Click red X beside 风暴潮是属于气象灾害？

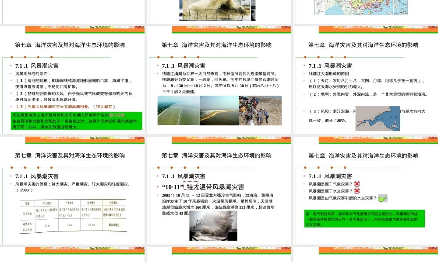point(357,184)
